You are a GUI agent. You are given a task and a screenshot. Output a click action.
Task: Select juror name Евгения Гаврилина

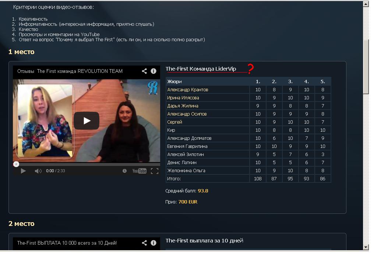tap(187, 146)
